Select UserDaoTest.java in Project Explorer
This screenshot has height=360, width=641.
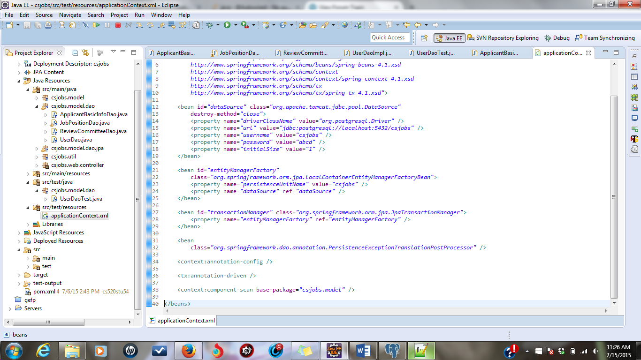click(x=81, y=199)
